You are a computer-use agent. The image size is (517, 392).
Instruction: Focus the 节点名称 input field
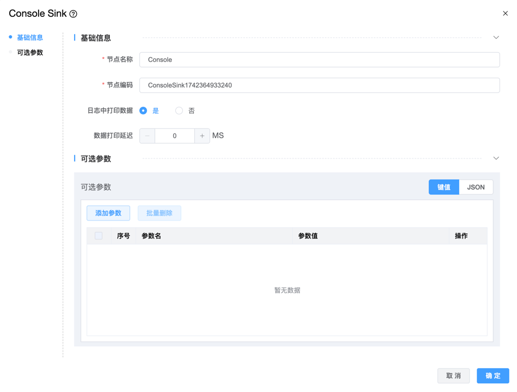(319, 60)
